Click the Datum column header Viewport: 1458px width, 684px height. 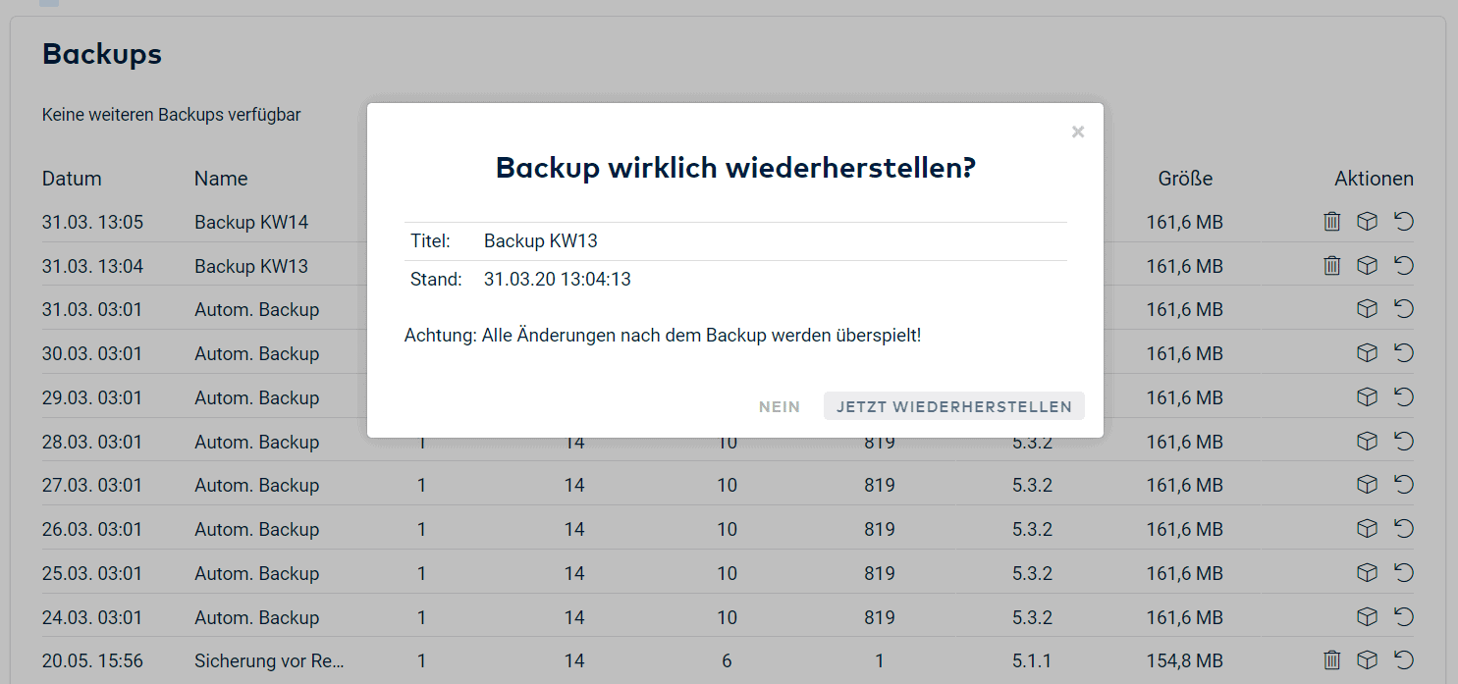click(71, 179)
